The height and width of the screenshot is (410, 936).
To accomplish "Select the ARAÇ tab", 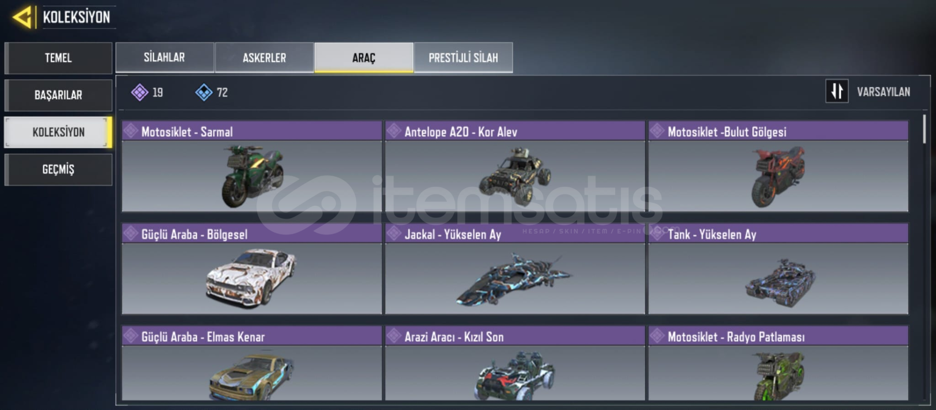I will (x=364, y=57).
